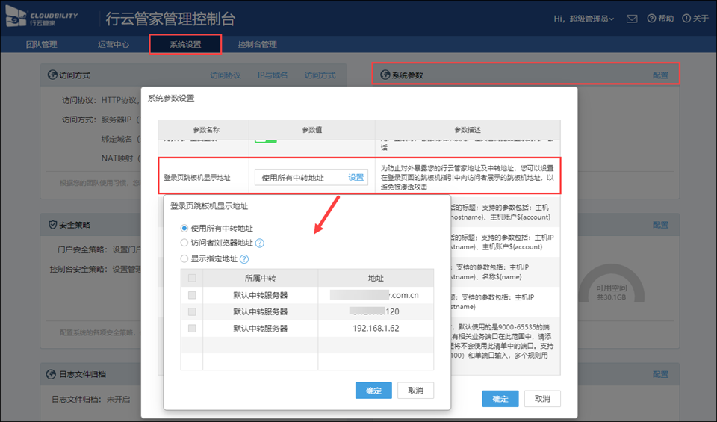717x422 pixels.
Task: Expand the 超级管理员 user dropdown
Action: [584, 18]
